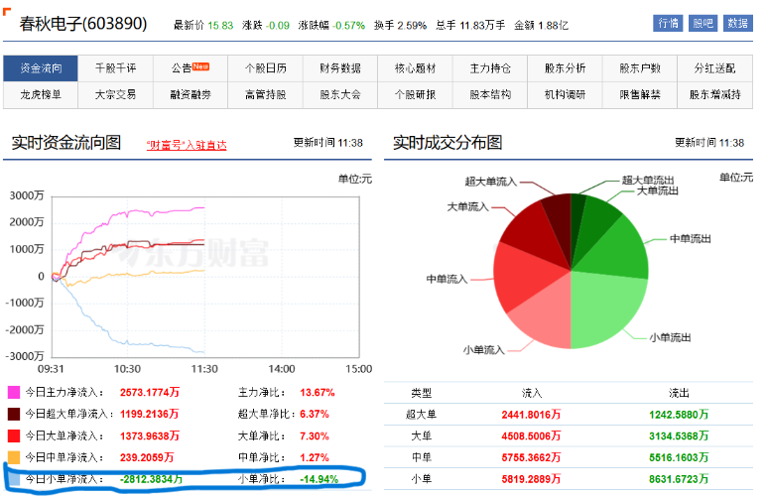This screenshot has height=496, width=767.
Task: Click the 股吧 button
Action: [703, 23]
